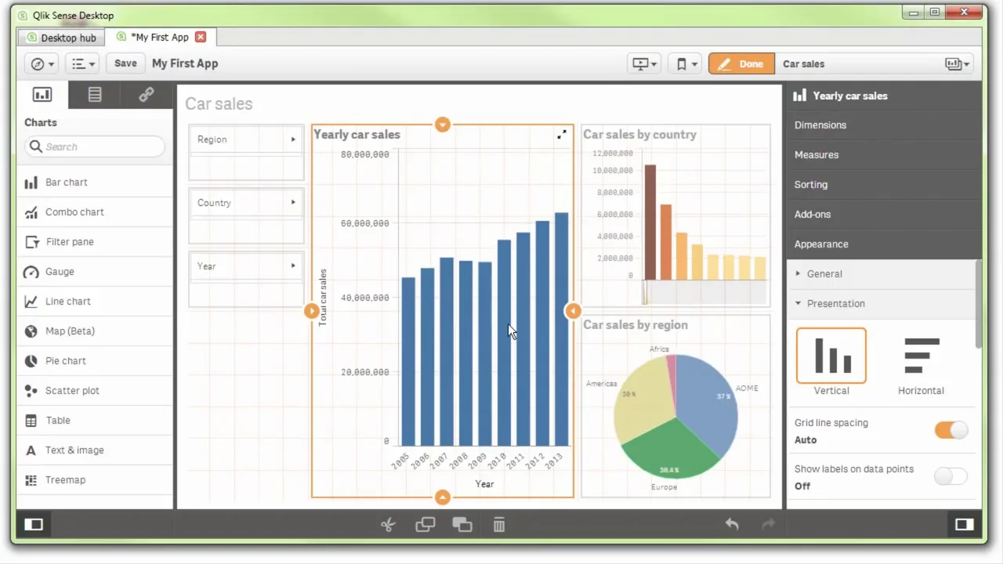Toggle Show labels on data points
The height and width of the screenshot is (564, 1003).
coord(951,476)
